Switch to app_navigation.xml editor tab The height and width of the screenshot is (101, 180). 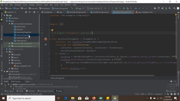145,12
